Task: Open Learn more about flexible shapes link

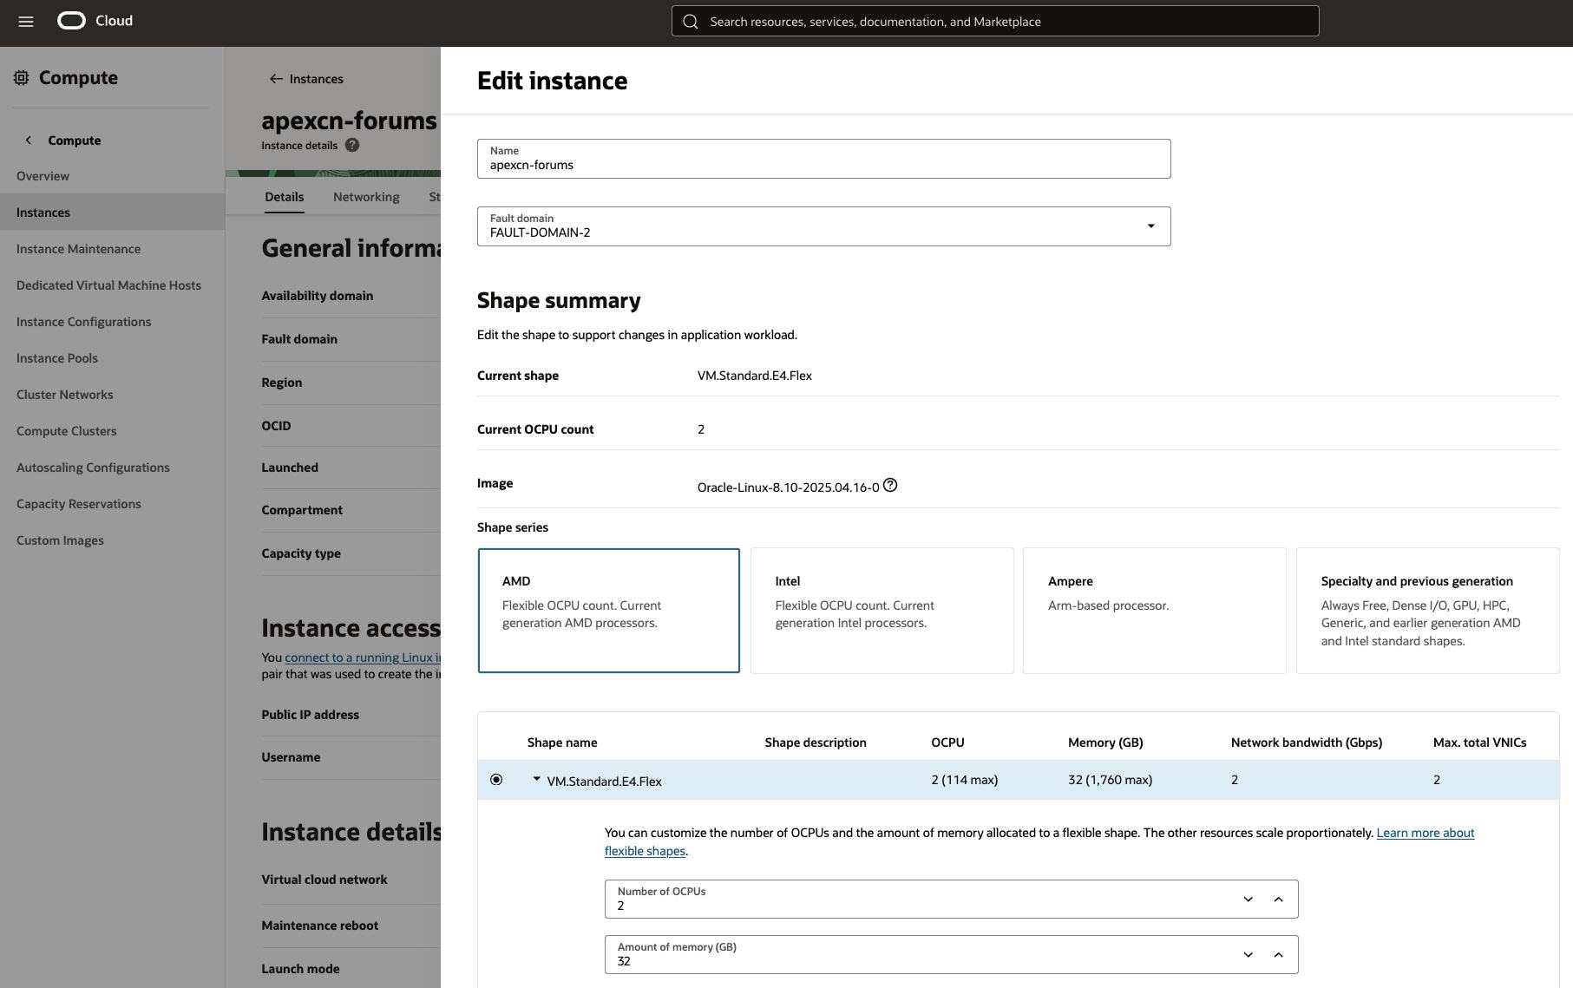Action: click(1425, 833)
